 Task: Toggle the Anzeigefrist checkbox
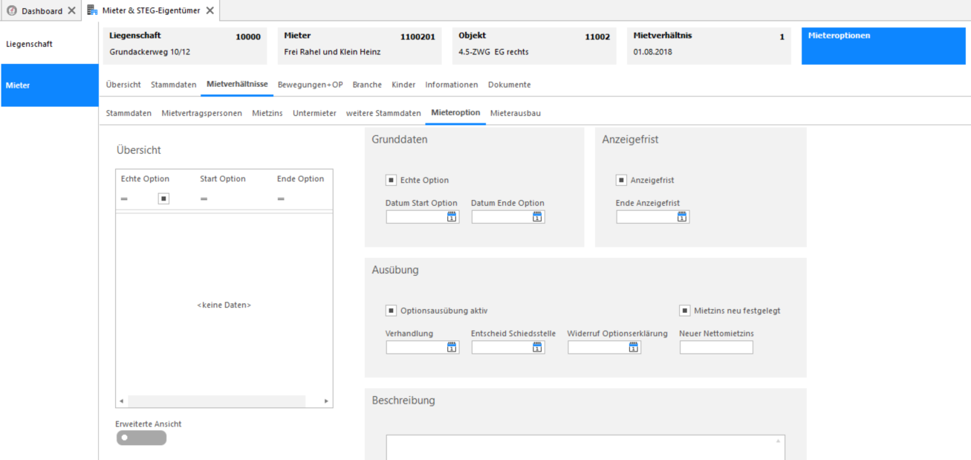tap(621, 180)
